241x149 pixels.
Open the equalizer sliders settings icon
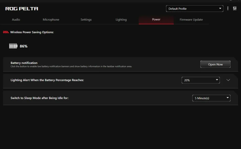(x=235, y=9)
